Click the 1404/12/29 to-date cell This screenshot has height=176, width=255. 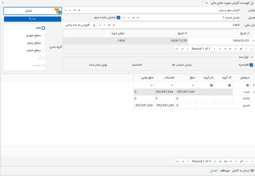point(157,41)
